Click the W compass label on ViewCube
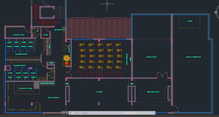The height and width of the screenshot is (117, 219). coord(216,12)
